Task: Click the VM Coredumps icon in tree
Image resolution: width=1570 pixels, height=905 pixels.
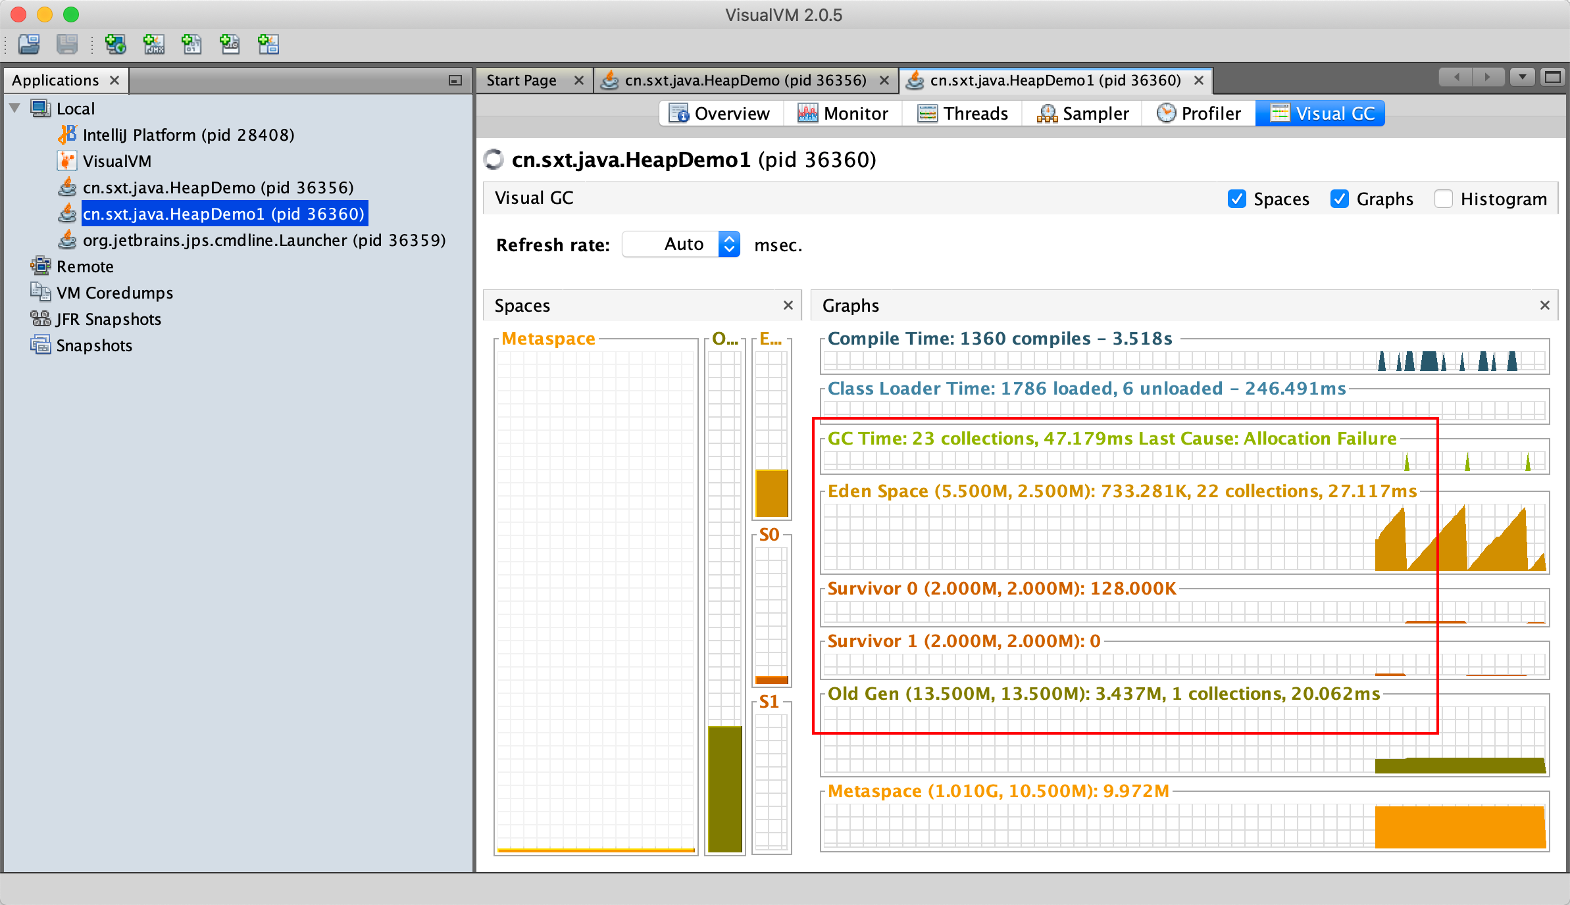Action: tap(40, 292)
